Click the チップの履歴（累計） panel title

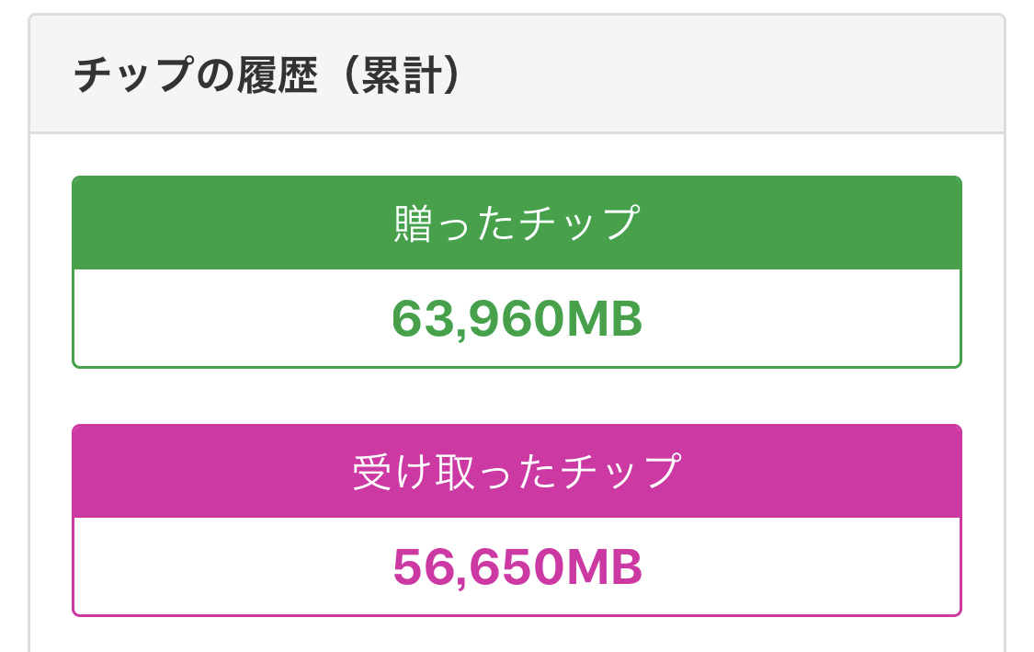click(x=267, y=75)
